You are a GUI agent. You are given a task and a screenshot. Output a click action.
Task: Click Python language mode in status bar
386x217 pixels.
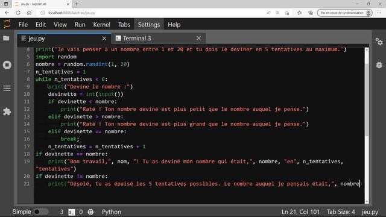(112, 212)
